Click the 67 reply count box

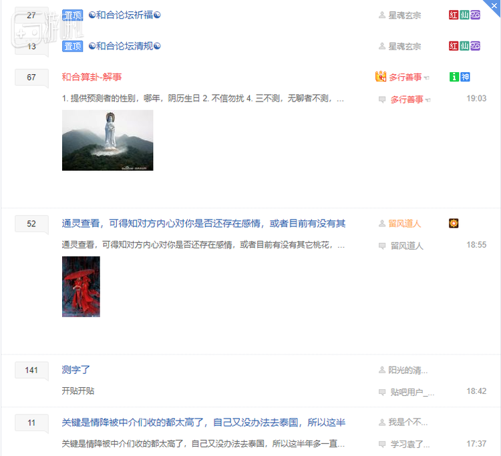pos(31,77)
